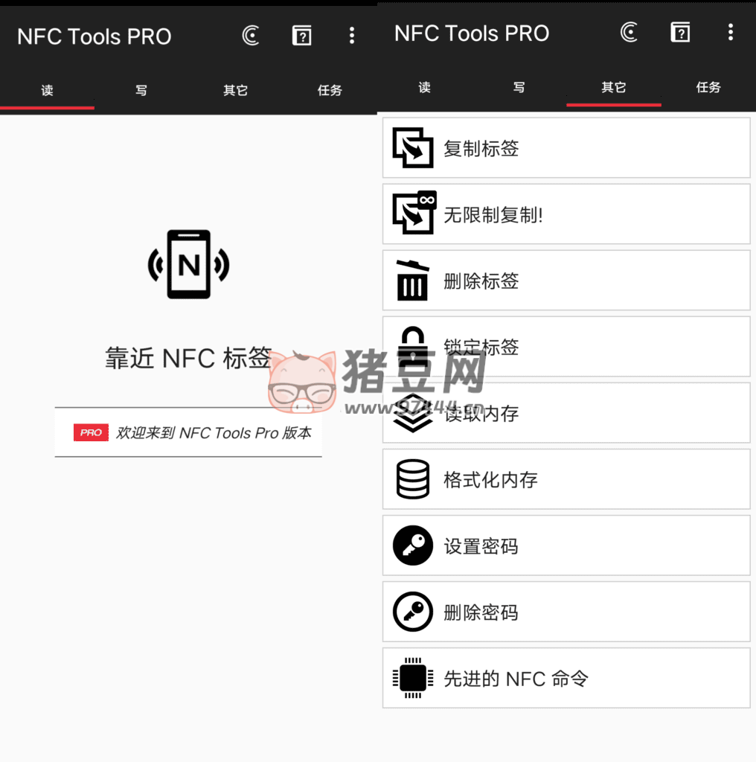Tap the infinite copy icon beside 无限制复制!
The image size is (756, 762).
[x=414, y=213]
